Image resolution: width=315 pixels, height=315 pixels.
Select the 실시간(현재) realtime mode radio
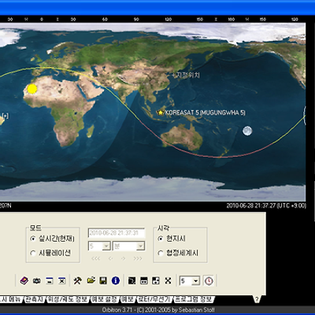33,239
